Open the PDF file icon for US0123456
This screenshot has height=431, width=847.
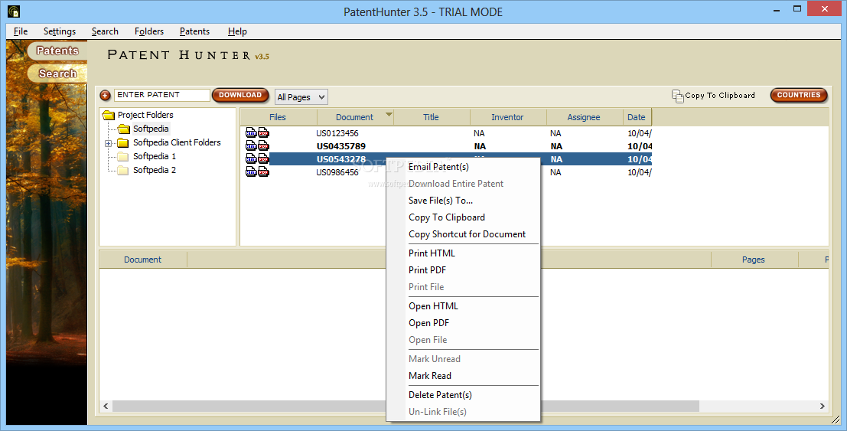[x=264, y=133]
